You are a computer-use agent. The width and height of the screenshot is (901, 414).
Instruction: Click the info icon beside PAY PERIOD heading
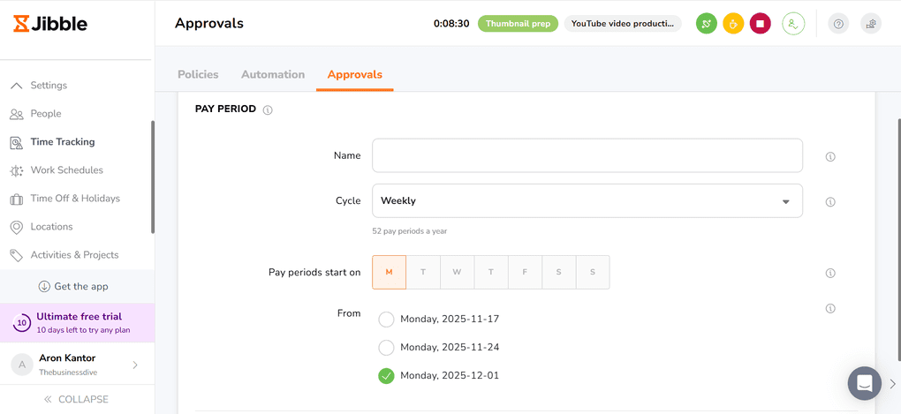[x=267, y=109]
